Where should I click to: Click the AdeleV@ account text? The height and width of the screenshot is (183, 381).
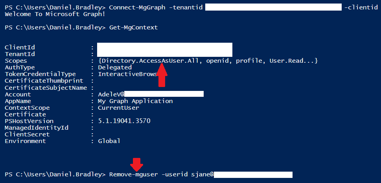[111, 94]
